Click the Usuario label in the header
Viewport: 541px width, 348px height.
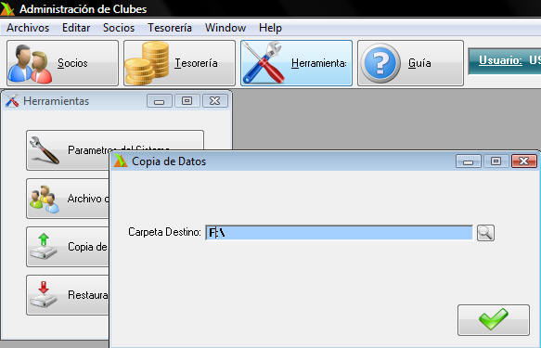(x=500, y=60)
